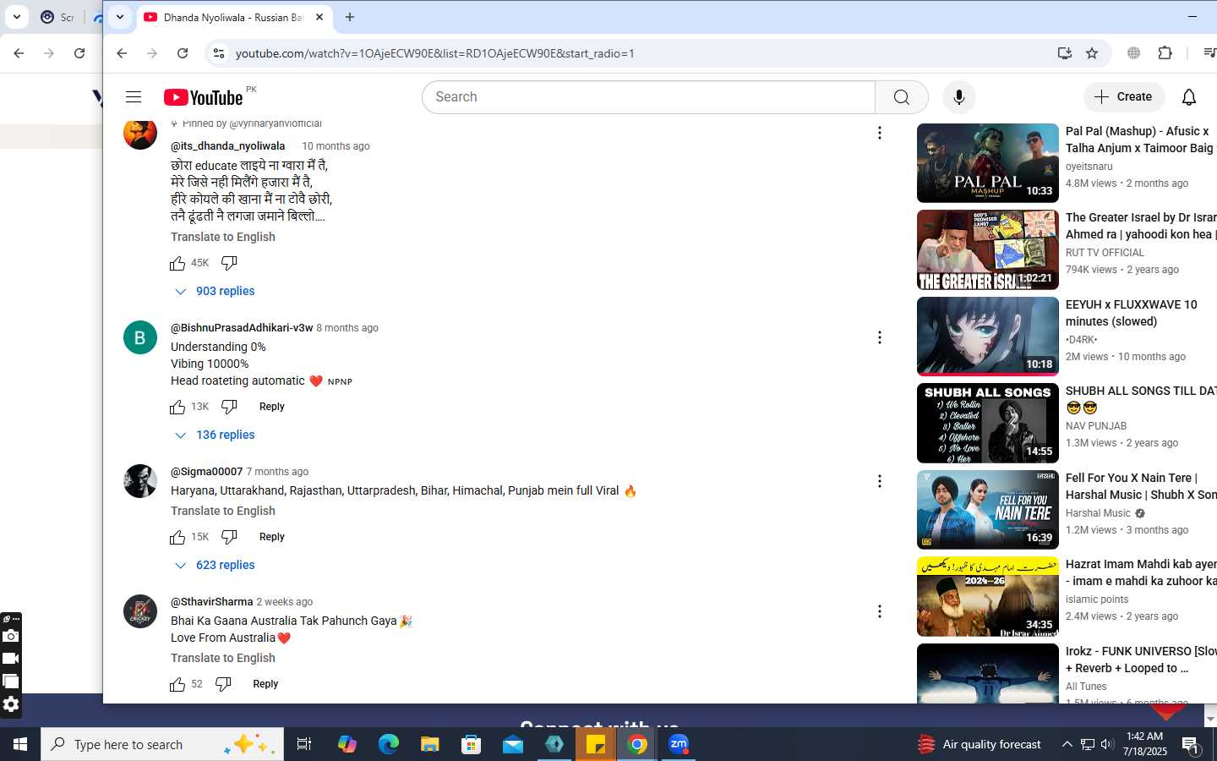Open action menu for Sigma00007 comment
This screenshot has height=761, width=1217.
tap(879, 481)
